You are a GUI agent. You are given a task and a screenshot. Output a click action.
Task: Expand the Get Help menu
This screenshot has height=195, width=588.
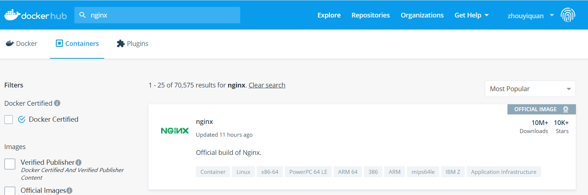click(x=471, y=15)
